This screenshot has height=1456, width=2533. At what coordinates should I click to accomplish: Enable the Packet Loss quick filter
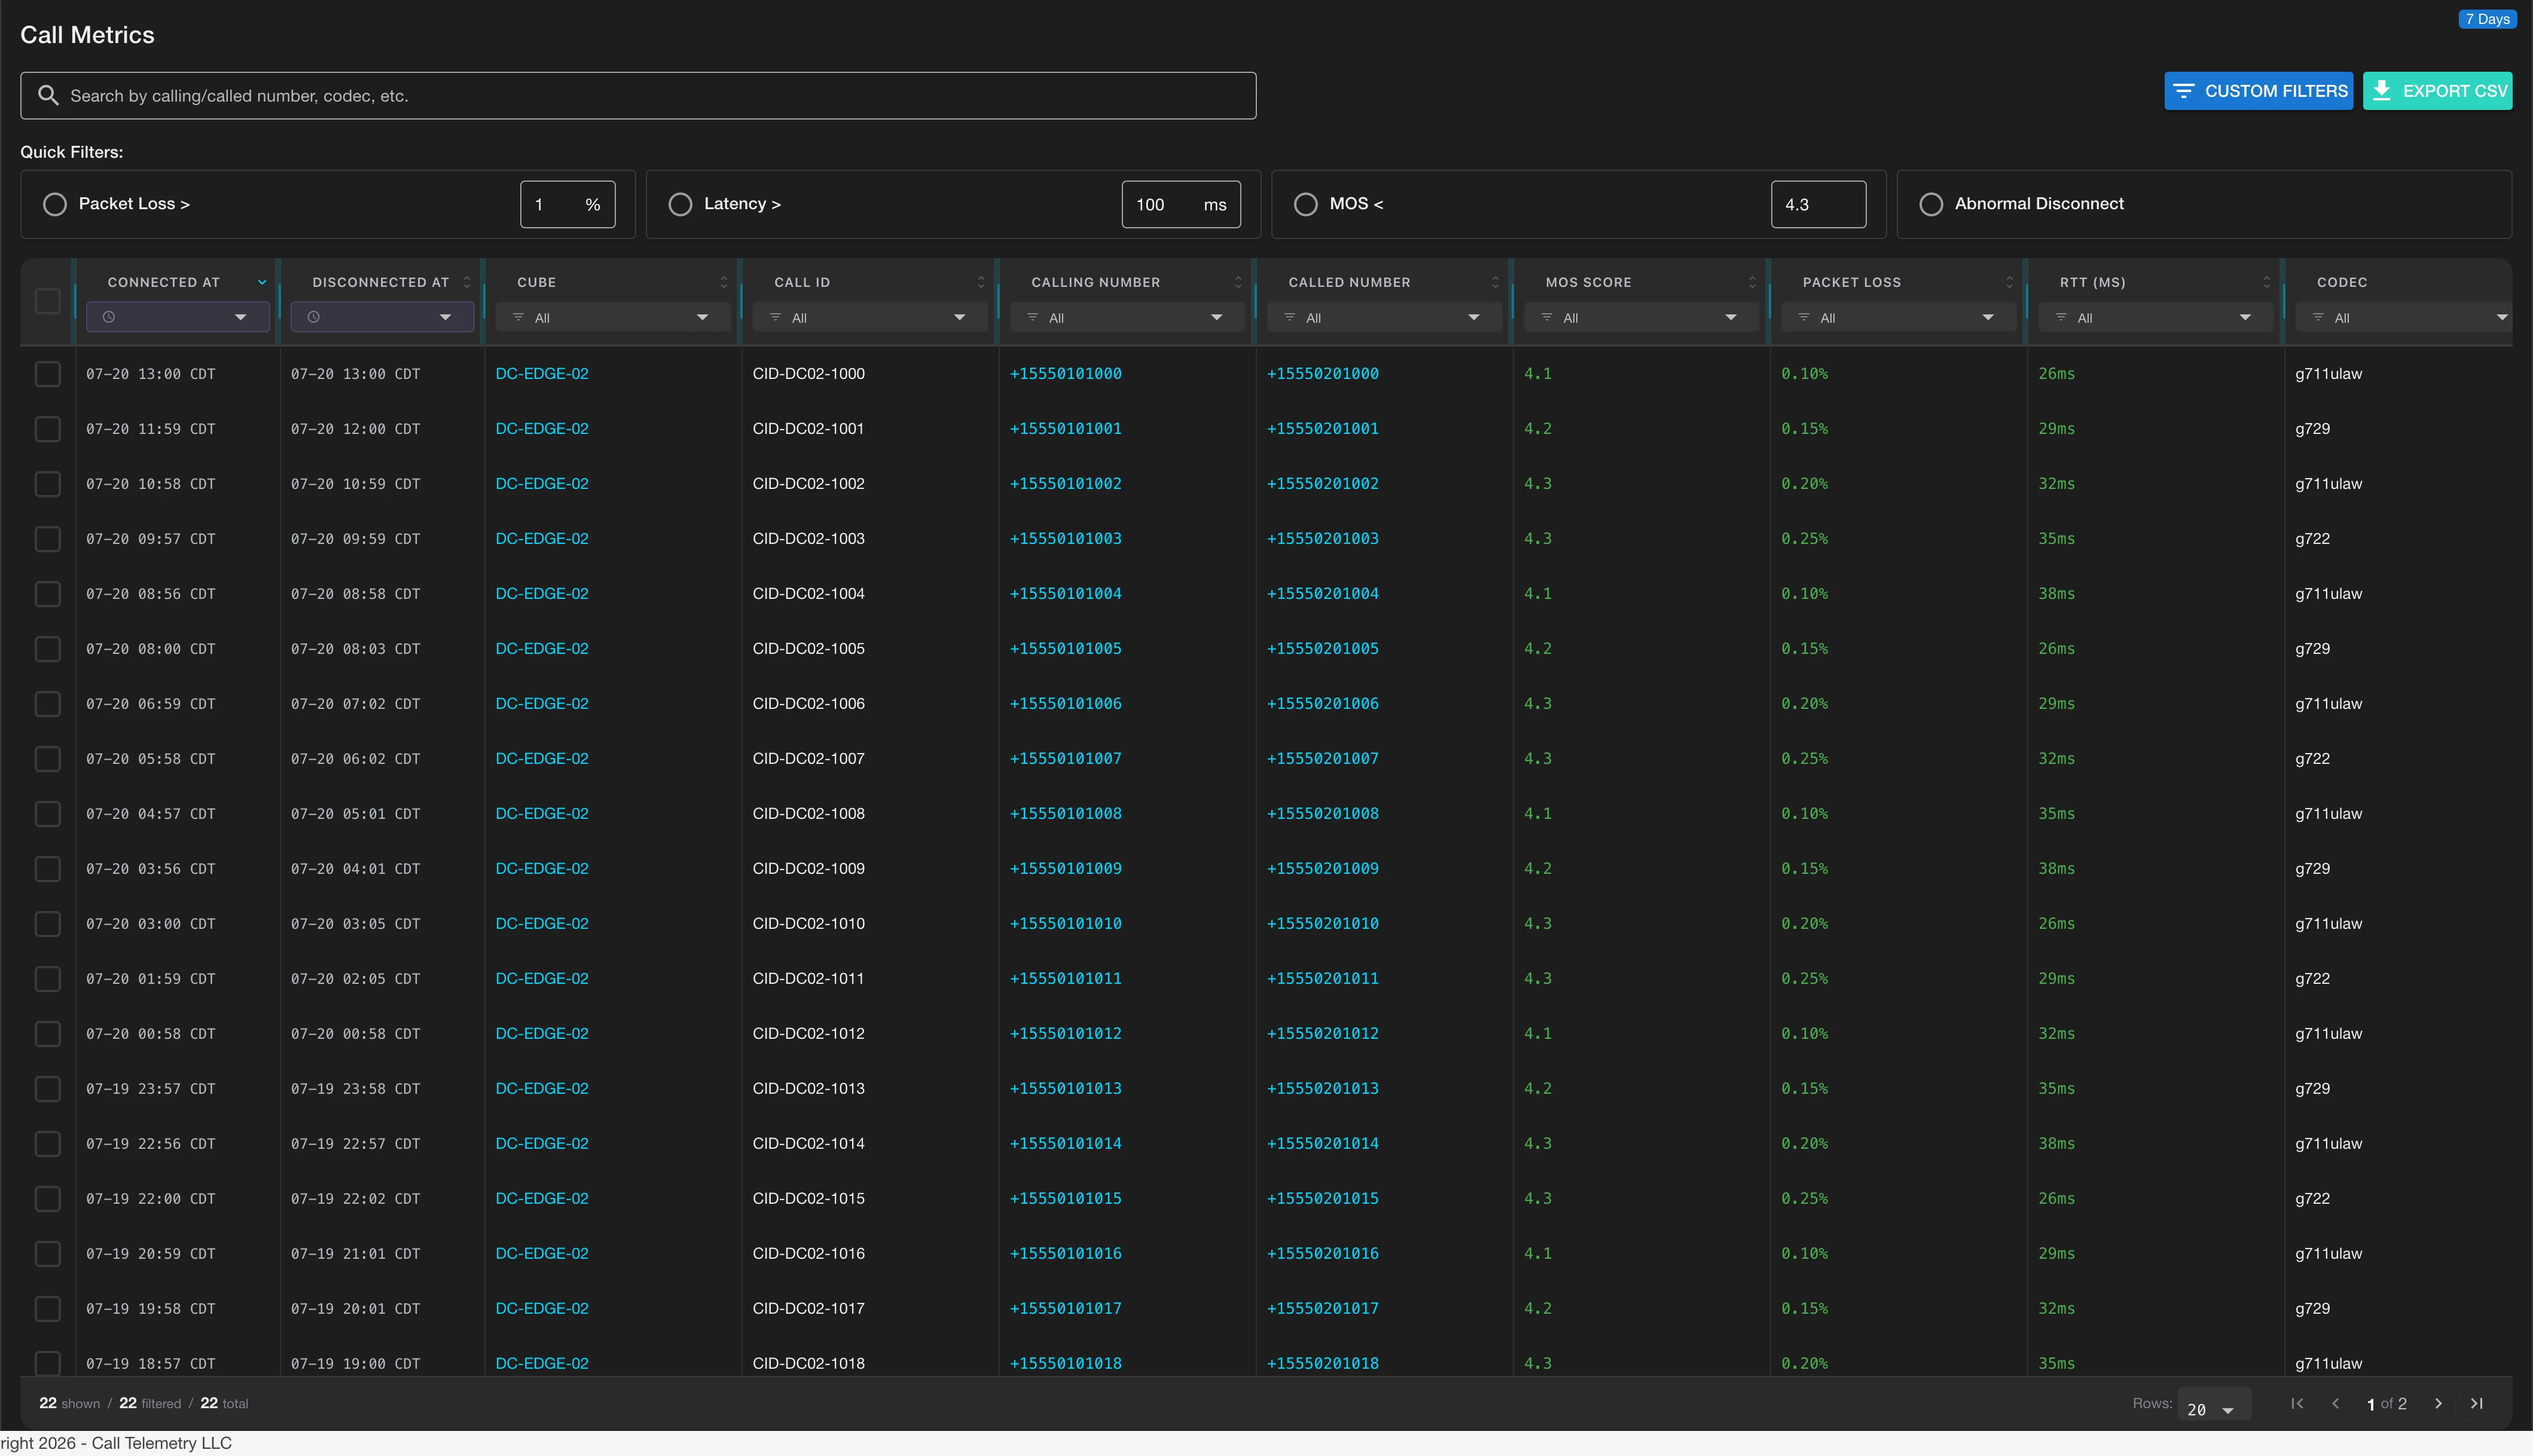coord(55,204)
